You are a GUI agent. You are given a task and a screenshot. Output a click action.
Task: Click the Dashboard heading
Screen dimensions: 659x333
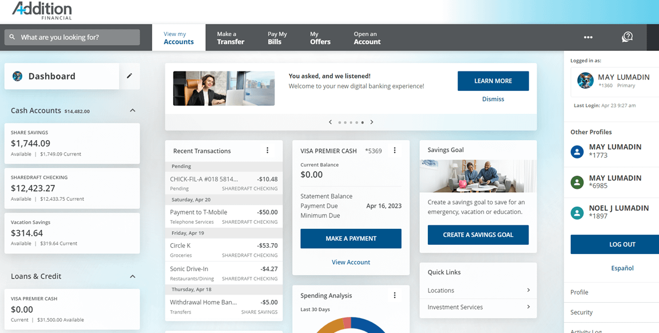51,76
